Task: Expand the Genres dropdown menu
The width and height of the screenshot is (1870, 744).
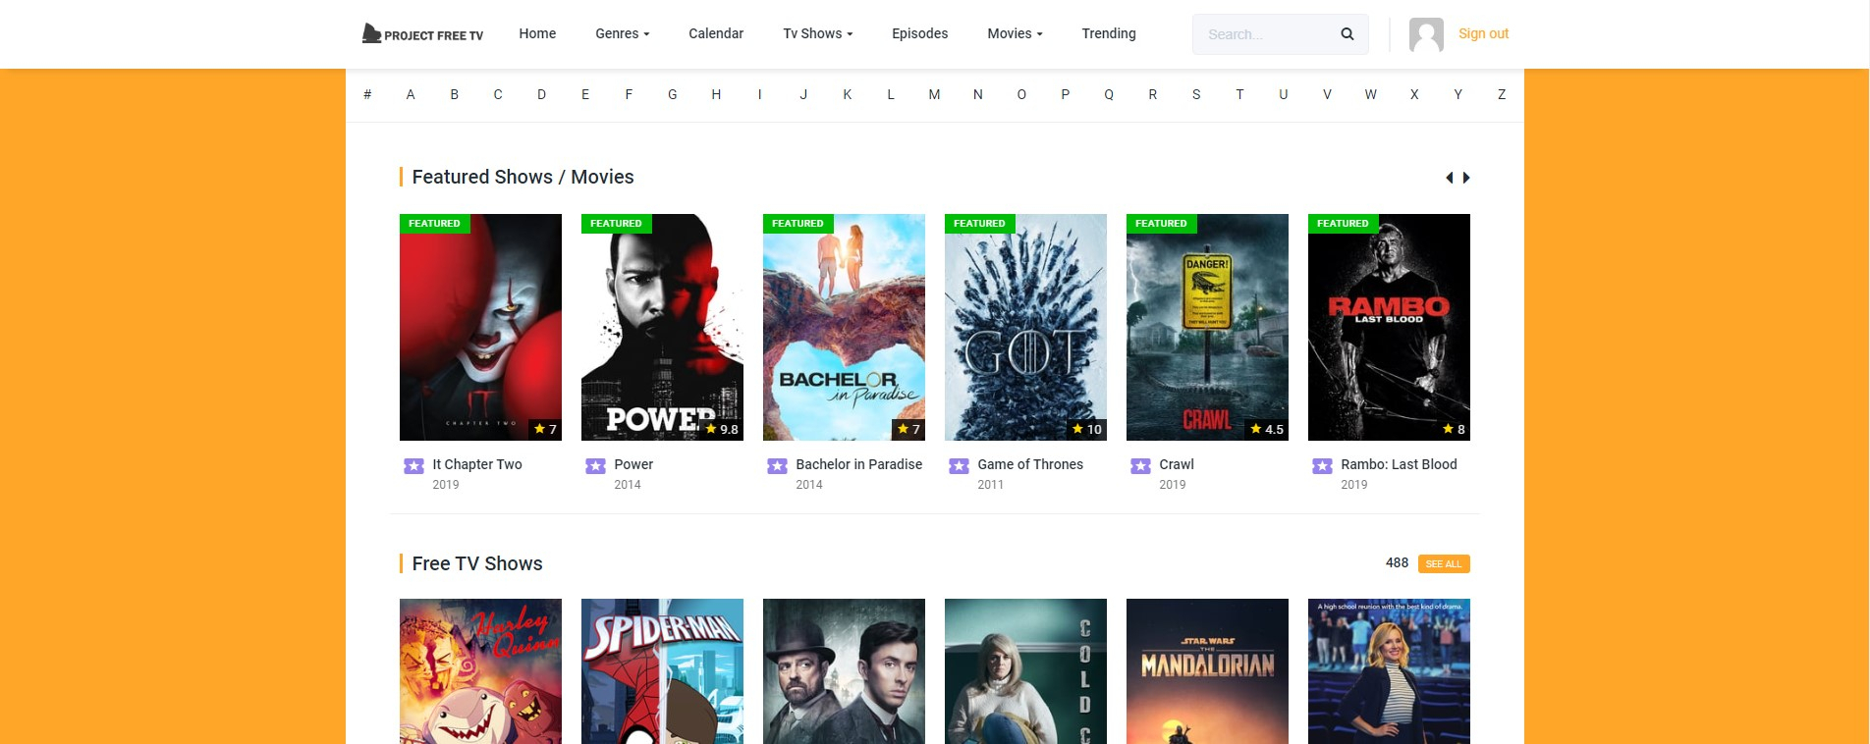Action: (623, 33)
